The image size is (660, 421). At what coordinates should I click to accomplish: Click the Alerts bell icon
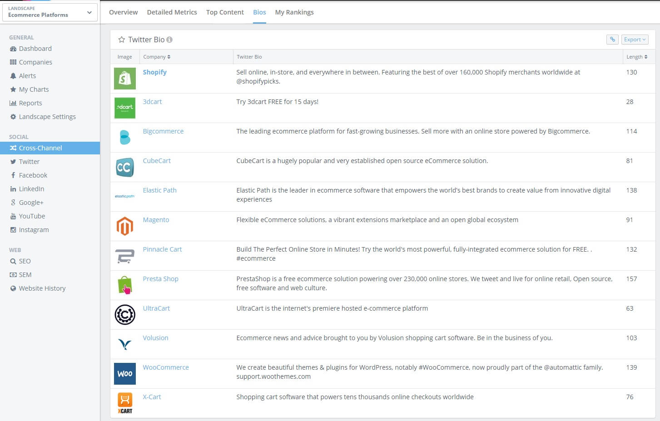click(13, 76)
